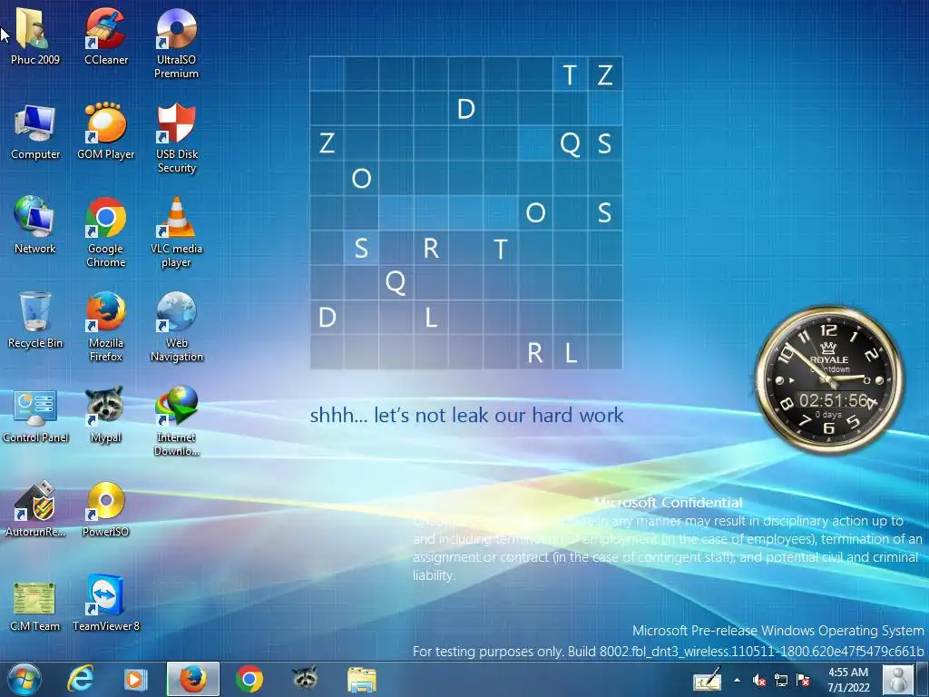Screen dimensions: 929x697
Task: Click the Chrome taskbar button
Action: (249, 679)
